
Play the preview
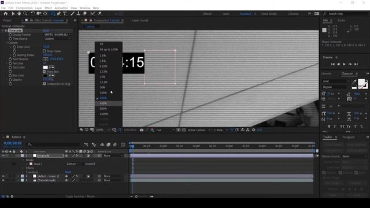coord(345,64)
